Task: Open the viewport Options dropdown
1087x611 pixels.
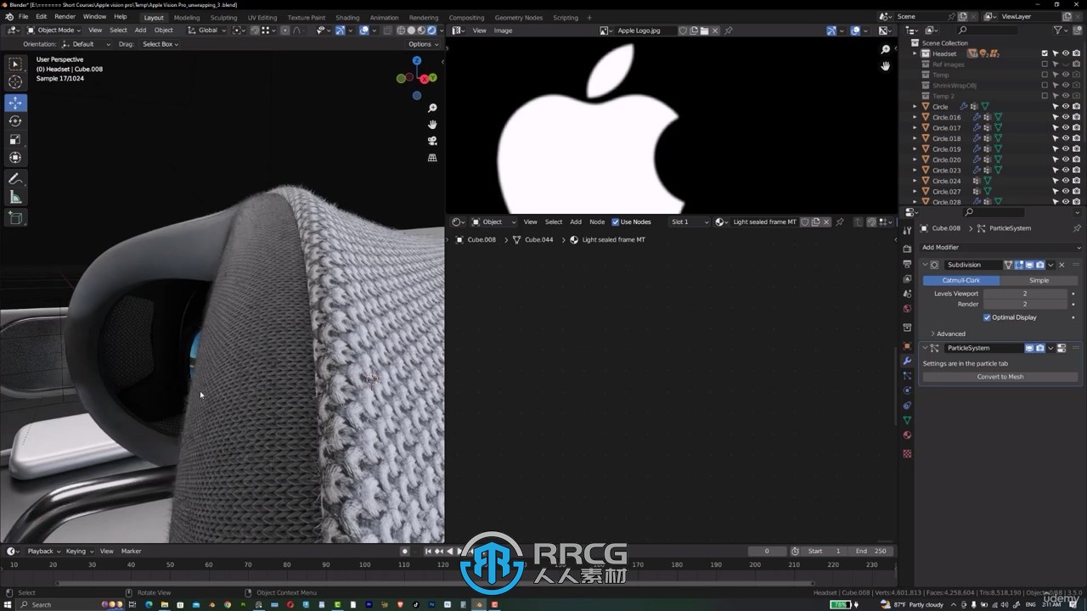Action: coord(423,44)
